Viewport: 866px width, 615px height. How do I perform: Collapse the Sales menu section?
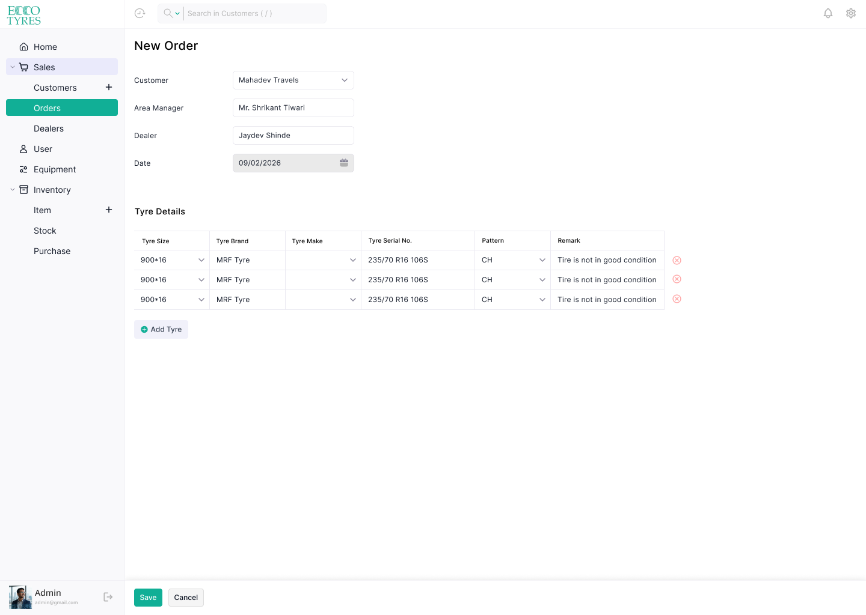point(13,67)
